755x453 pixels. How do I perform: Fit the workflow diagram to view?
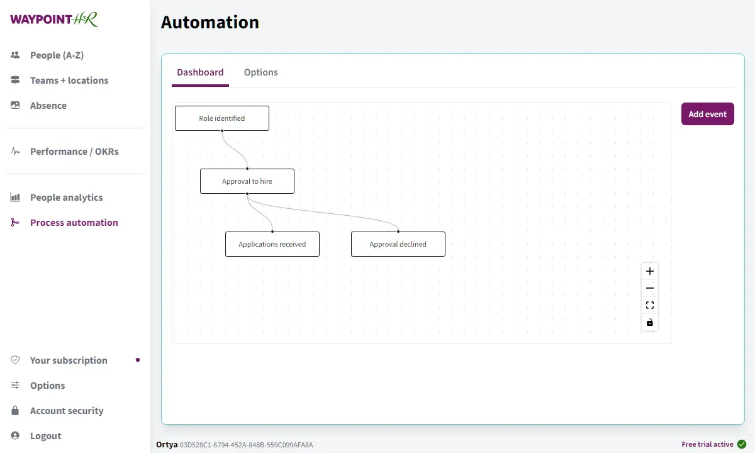point(649,305)
